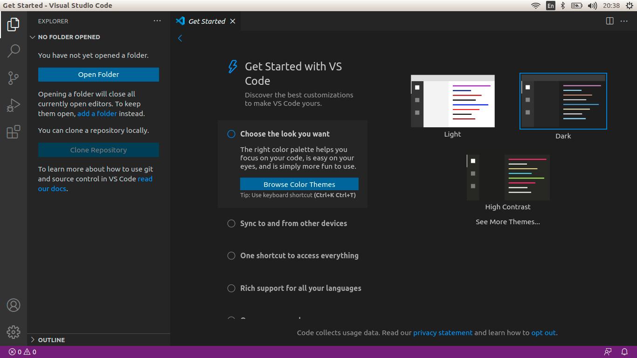Screen dimensions: 637x358
Task: Click the Open Folder button
Action: coord(98,75)
